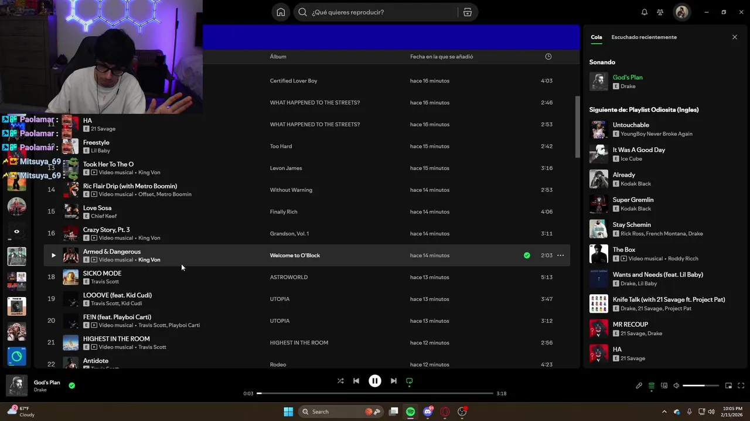Viewport: 750px width, 421px height.
Task: Select The Box in the queue
Action: [x=623, y=250]
